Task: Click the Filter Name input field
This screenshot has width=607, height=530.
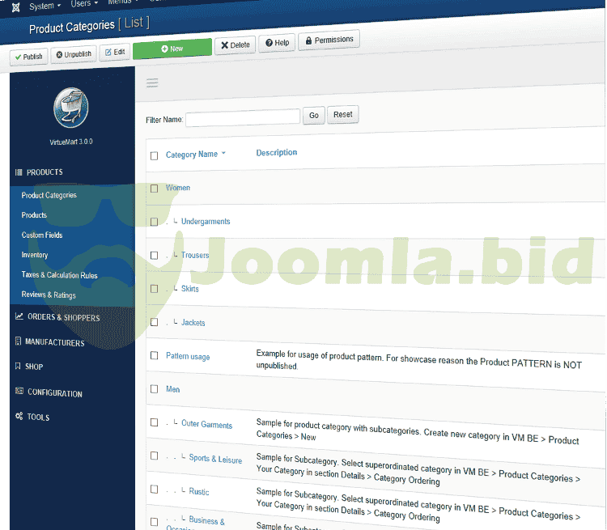Action: (x=243, y=118)
